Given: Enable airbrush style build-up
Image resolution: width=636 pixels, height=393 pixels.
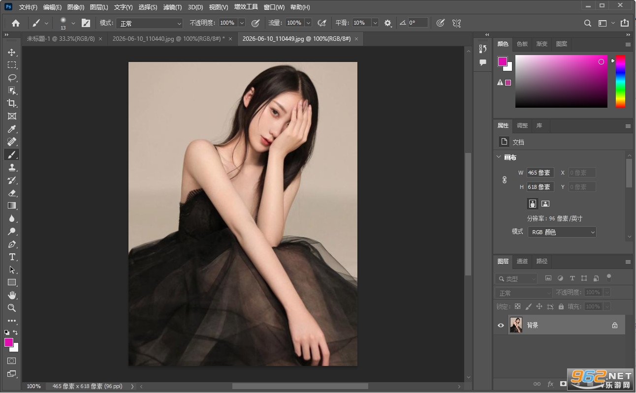Looking at the screenshot, I should (322, 23).
